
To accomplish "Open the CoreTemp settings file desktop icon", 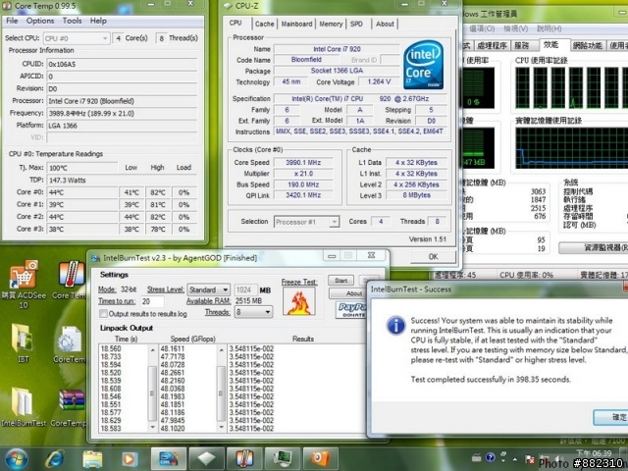I will [70, 344].
